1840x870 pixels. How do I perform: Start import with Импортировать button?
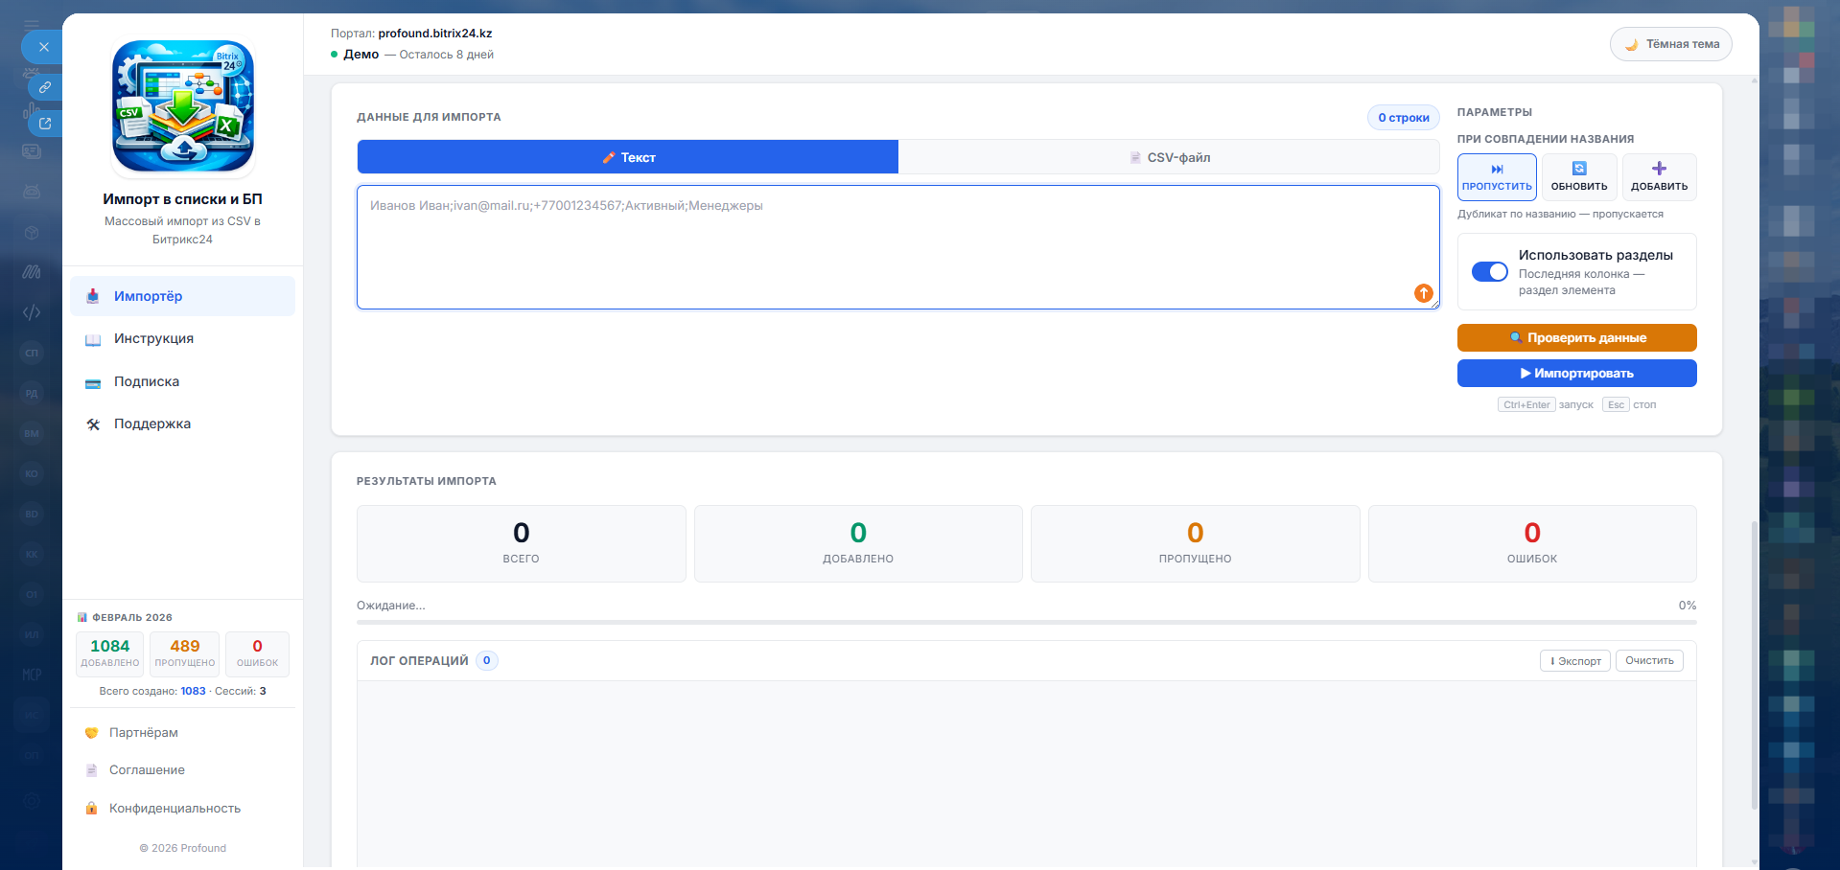[1576, 374]
